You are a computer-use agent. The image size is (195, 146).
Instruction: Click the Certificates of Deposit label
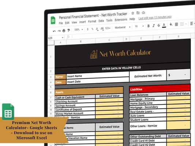(x=69, y=109)
